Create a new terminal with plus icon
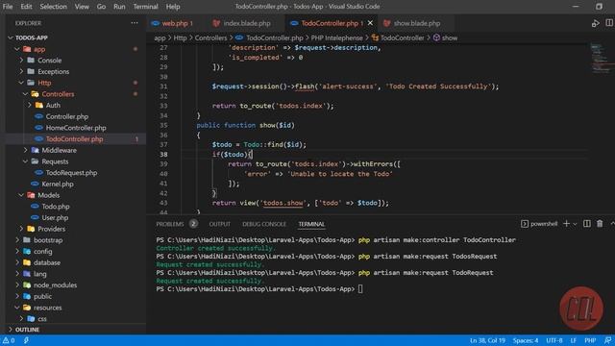 (x=566, y=224)
